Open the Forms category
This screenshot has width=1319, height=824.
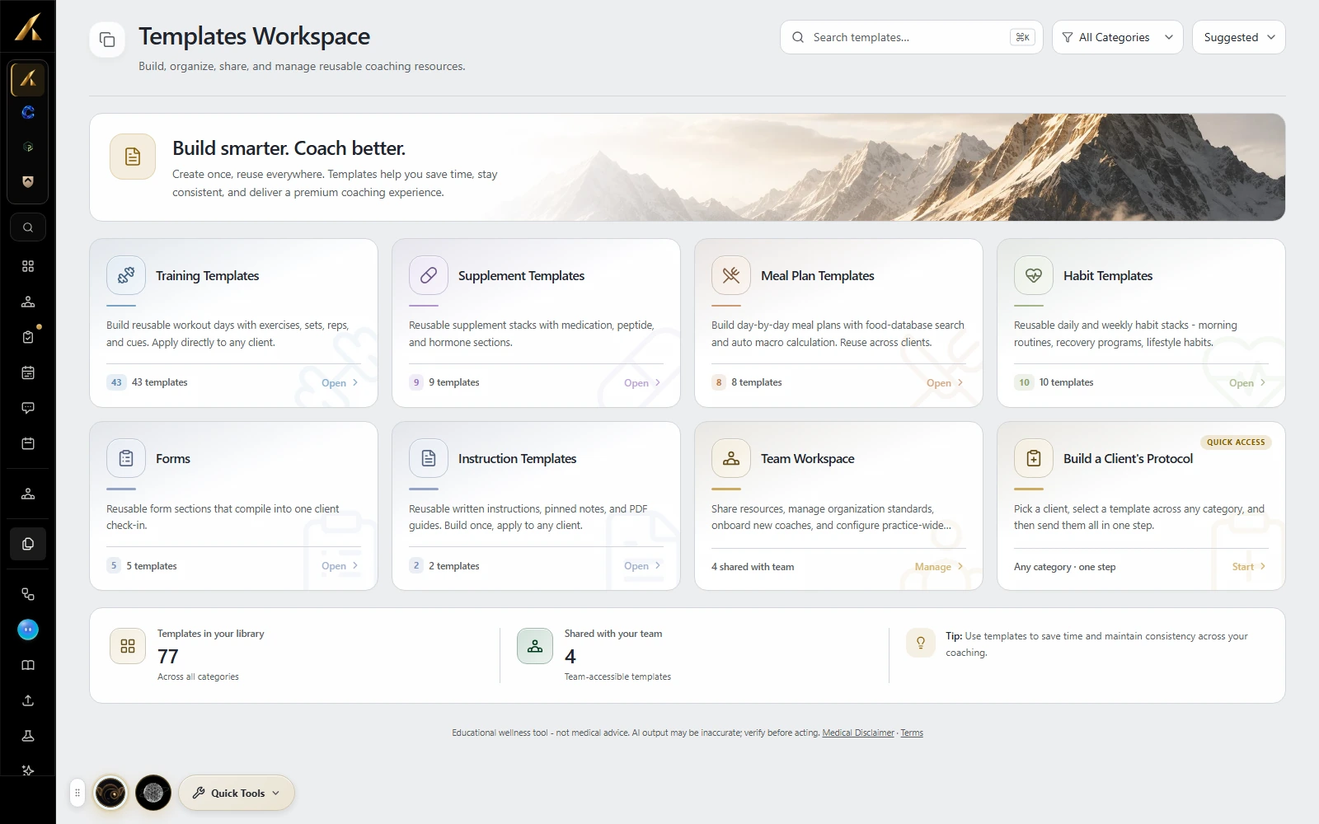click(340, 566)
